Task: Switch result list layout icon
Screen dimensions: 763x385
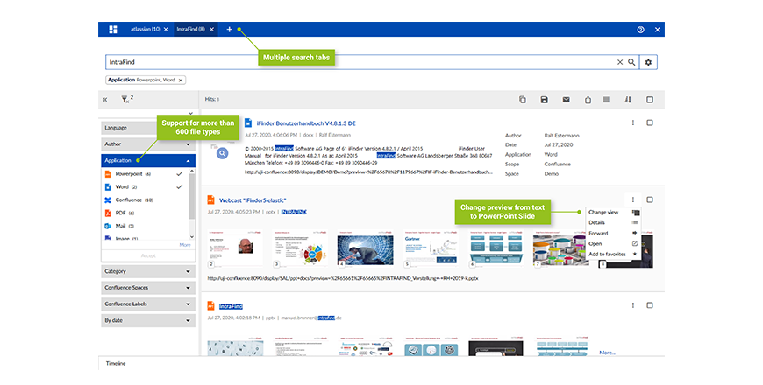Action: [606, 100]
